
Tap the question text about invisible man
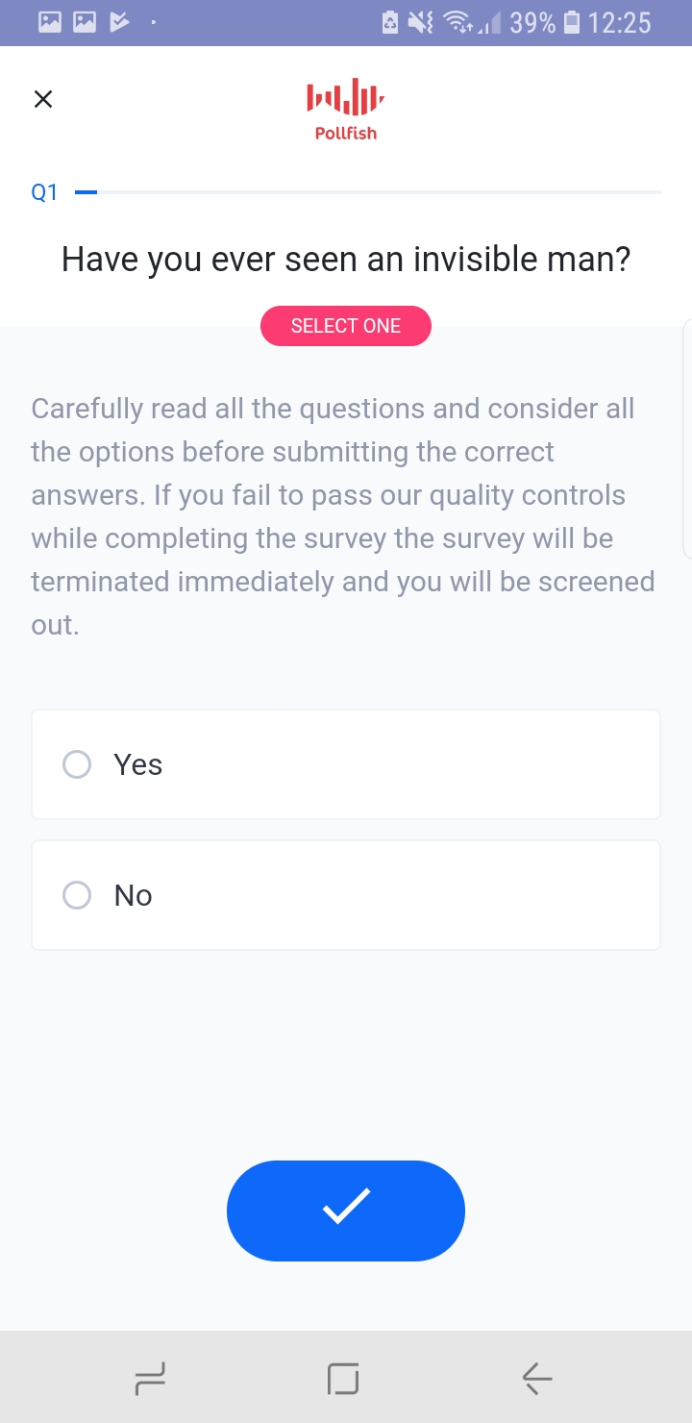pos(346,259)
